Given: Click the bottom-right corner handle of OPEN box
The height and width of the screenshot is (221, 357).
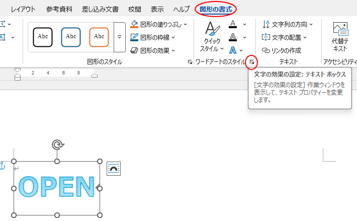Looking at the screenshot, I should click(100, 215).
